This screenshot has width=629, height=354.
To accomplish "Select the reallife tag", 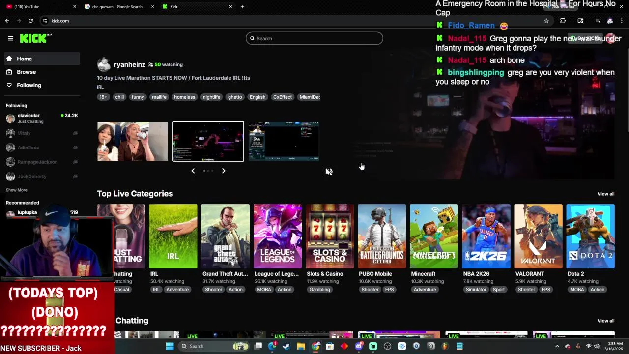I will point(159,97).
